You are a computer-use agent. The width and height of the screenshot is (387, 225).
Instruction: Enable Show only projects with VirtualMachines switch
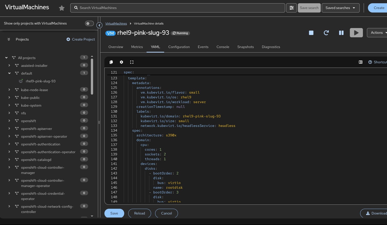(89, 24)
